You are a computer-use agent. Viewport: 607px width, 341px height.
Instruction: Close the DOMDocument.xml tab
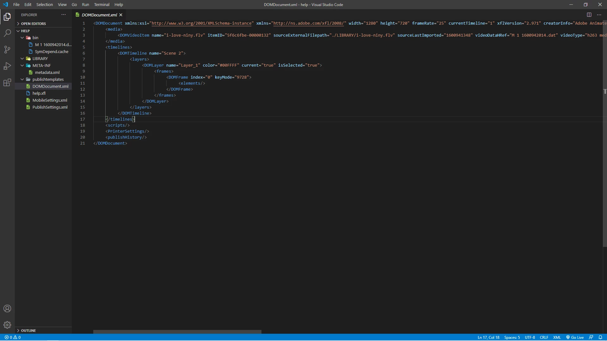121,15
